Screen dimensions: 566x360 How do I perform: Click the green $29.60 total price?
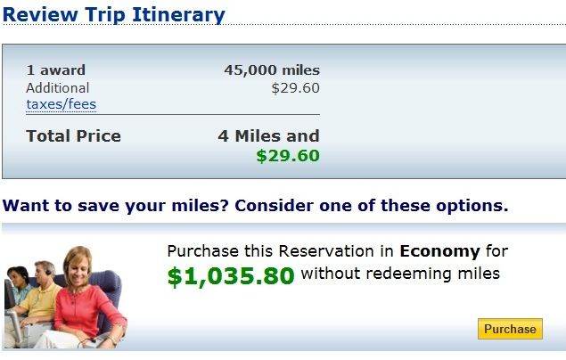coord(288,156)
